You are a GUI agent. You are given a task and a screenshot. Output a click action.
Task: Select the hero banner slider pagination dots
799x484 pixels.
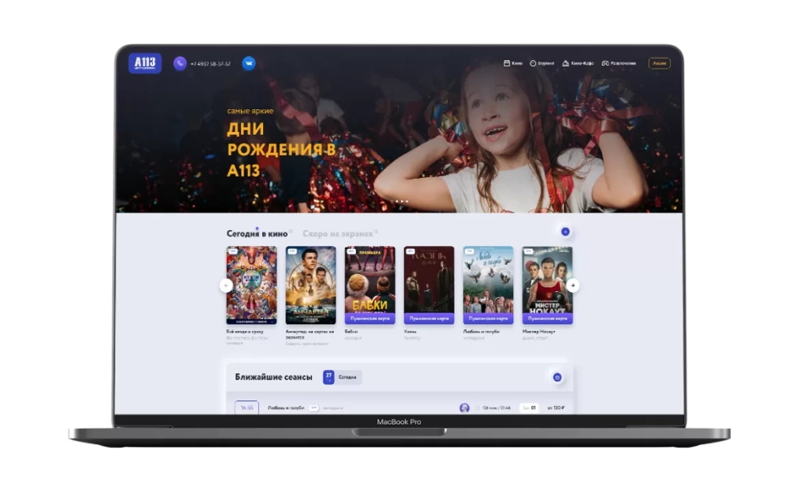click(399, 201)
